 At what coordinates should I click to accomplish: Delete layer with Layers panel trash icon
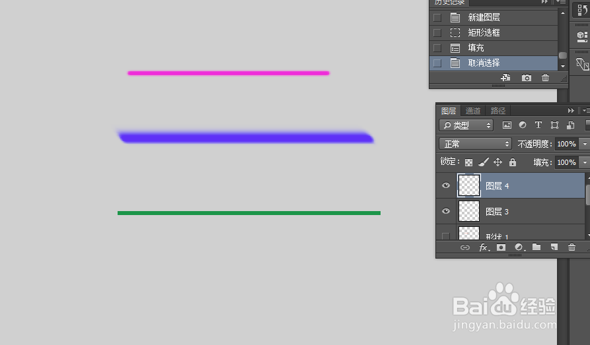click(572, 247)
